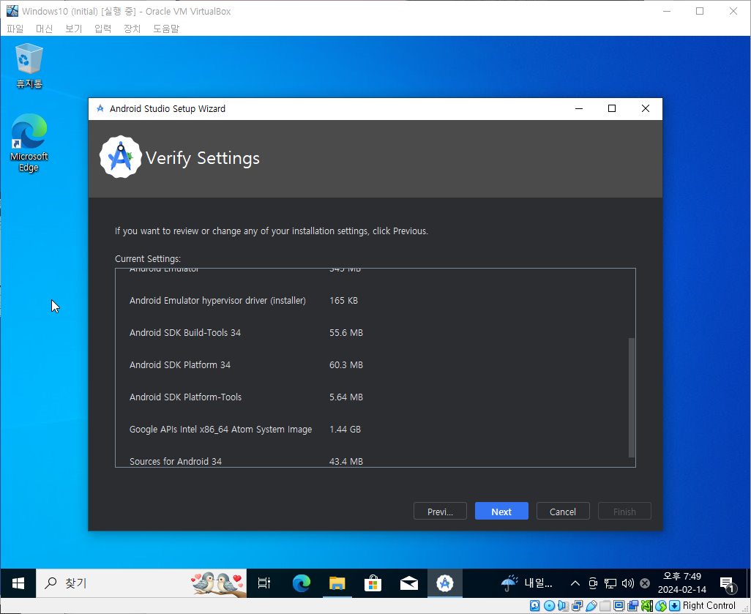This screenshot has width=751, height=614.
Task: Click the birds search highlight image
Action: [x=218, y=583]
